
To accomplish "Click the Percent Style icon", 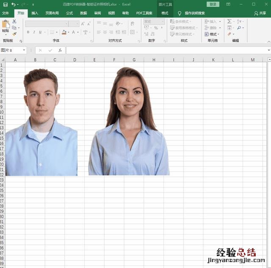I will [x=156, y=28].
